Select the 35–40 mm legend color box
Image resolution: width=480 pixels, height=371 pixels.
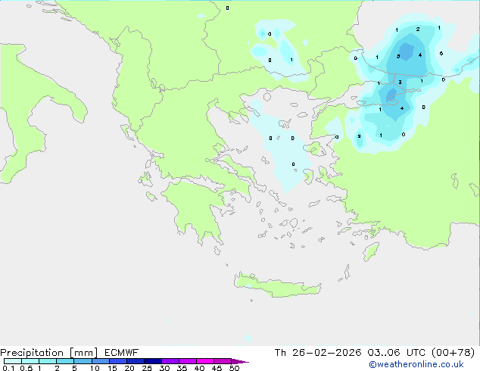click(x=188, y=361)
